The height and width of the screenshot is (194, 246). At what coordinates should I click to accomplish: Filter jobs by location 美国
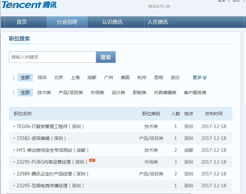click(x=125, y=77)
